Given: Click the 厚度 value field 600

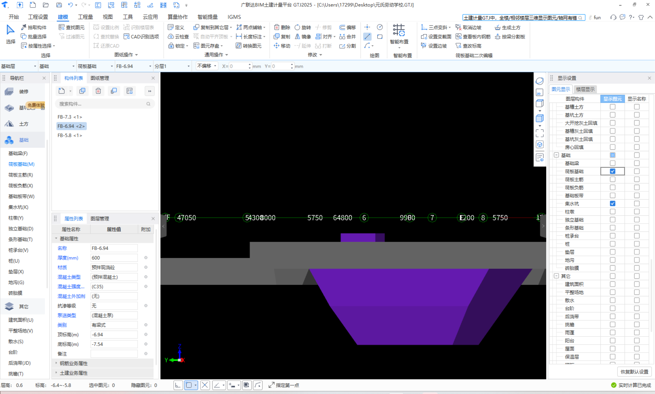Looking at the screenshot, I should [x=114, y=258].
